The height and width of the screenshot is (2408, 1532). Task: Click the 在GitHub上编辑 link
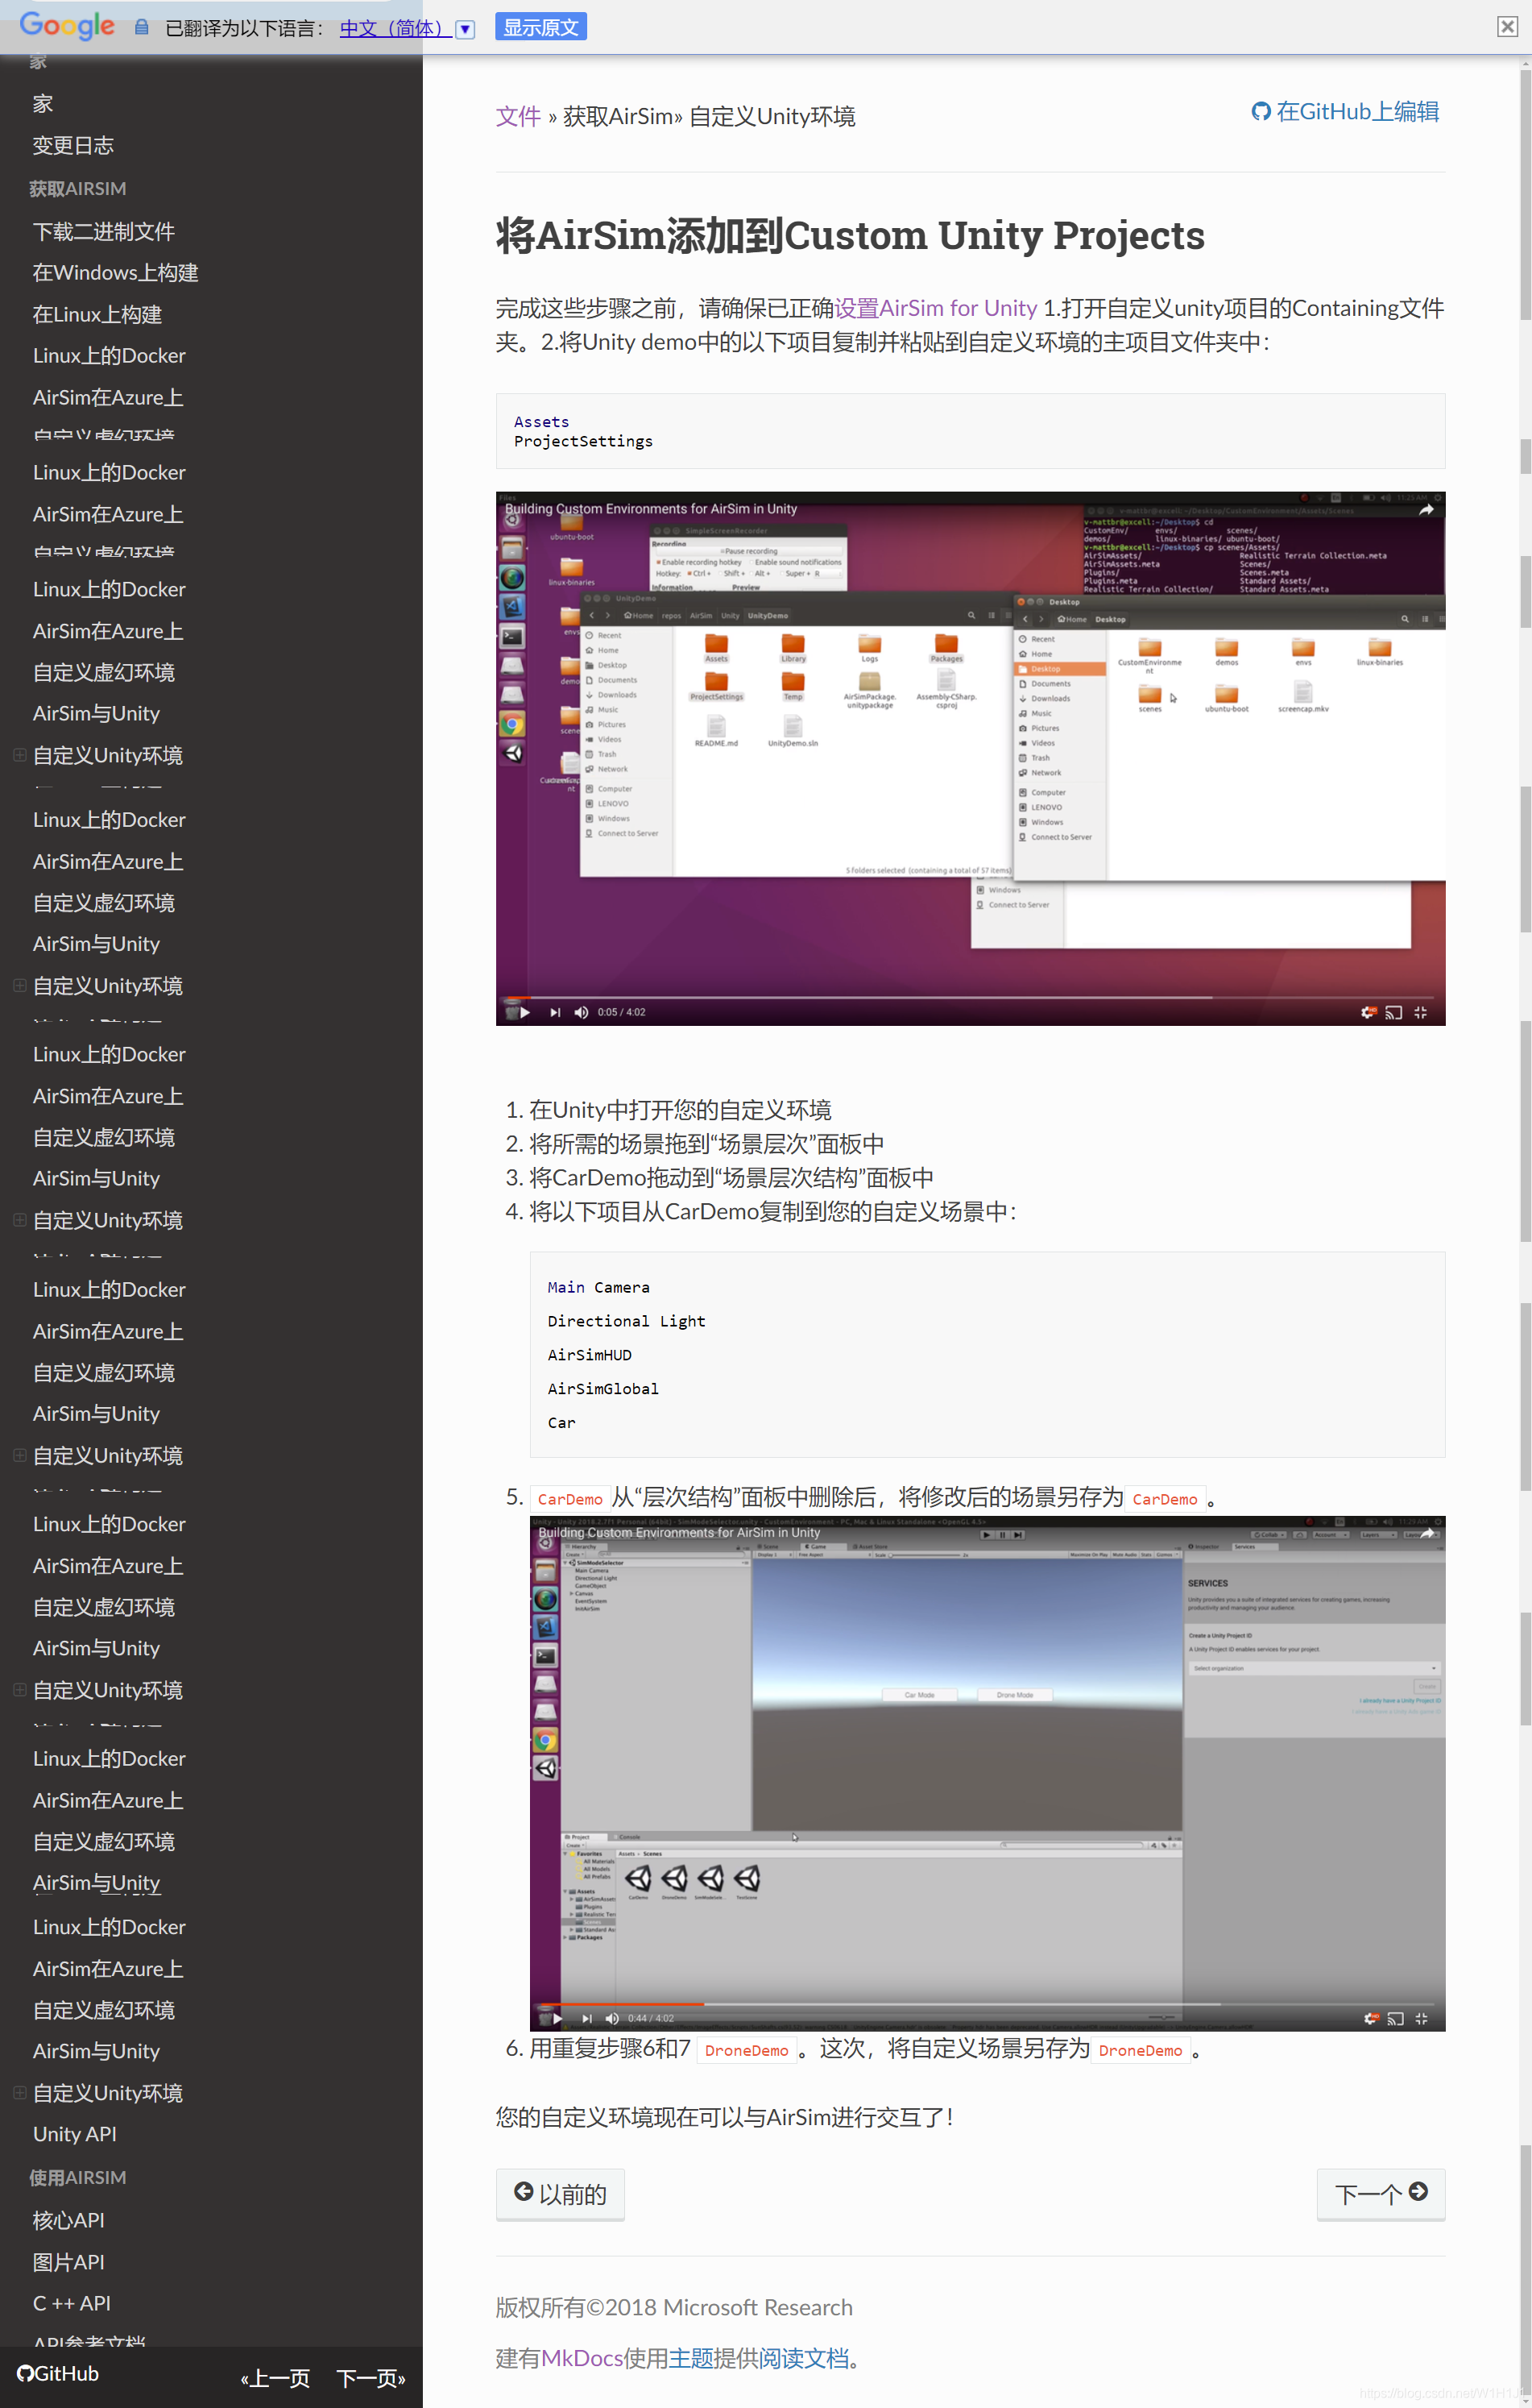1345,111
